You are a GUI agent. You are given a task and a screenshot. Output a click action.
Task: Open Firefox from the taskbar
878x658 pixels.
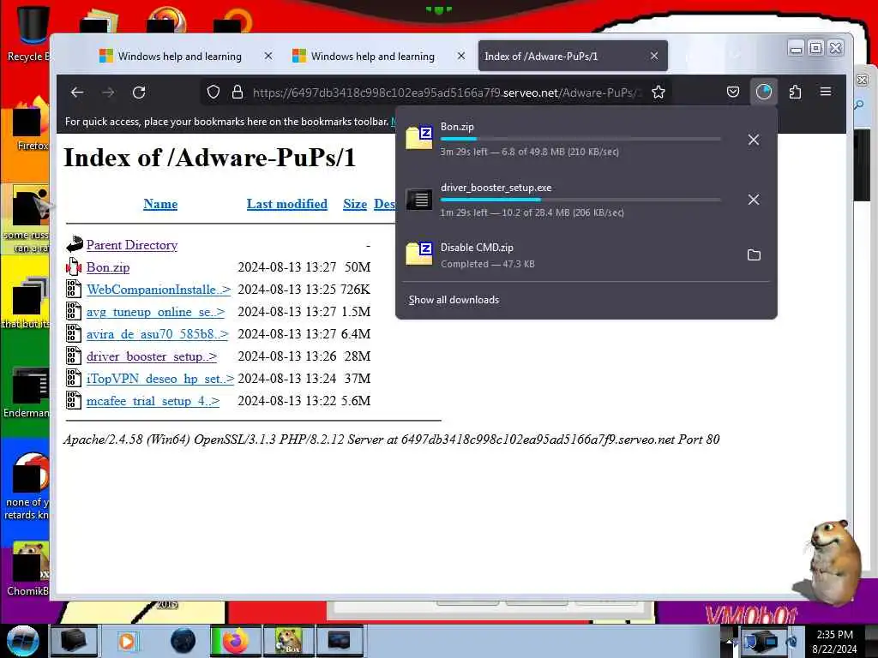coord(235,641)
